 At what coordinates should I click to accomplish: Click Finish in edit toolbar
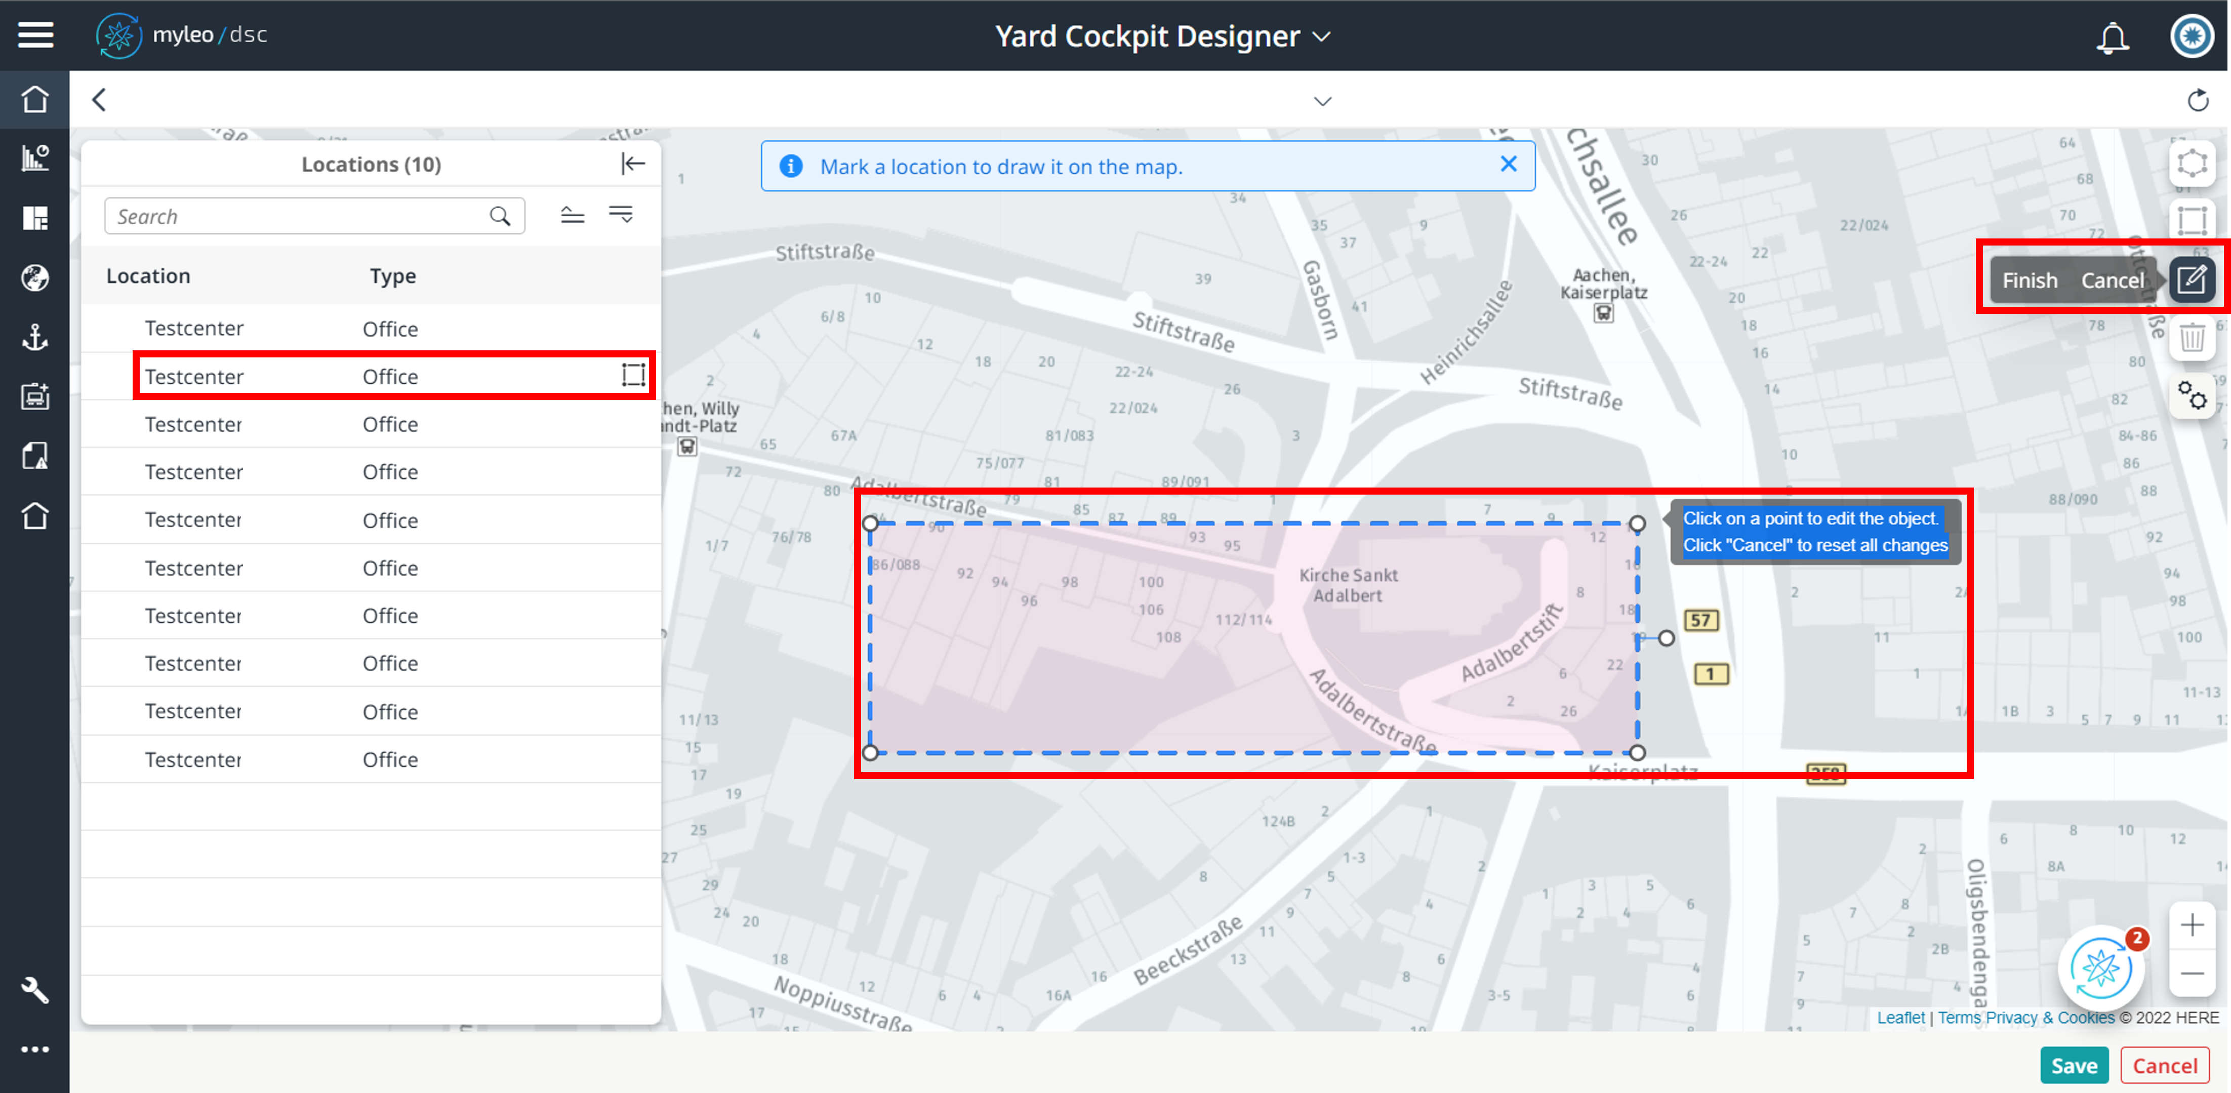2029,280
